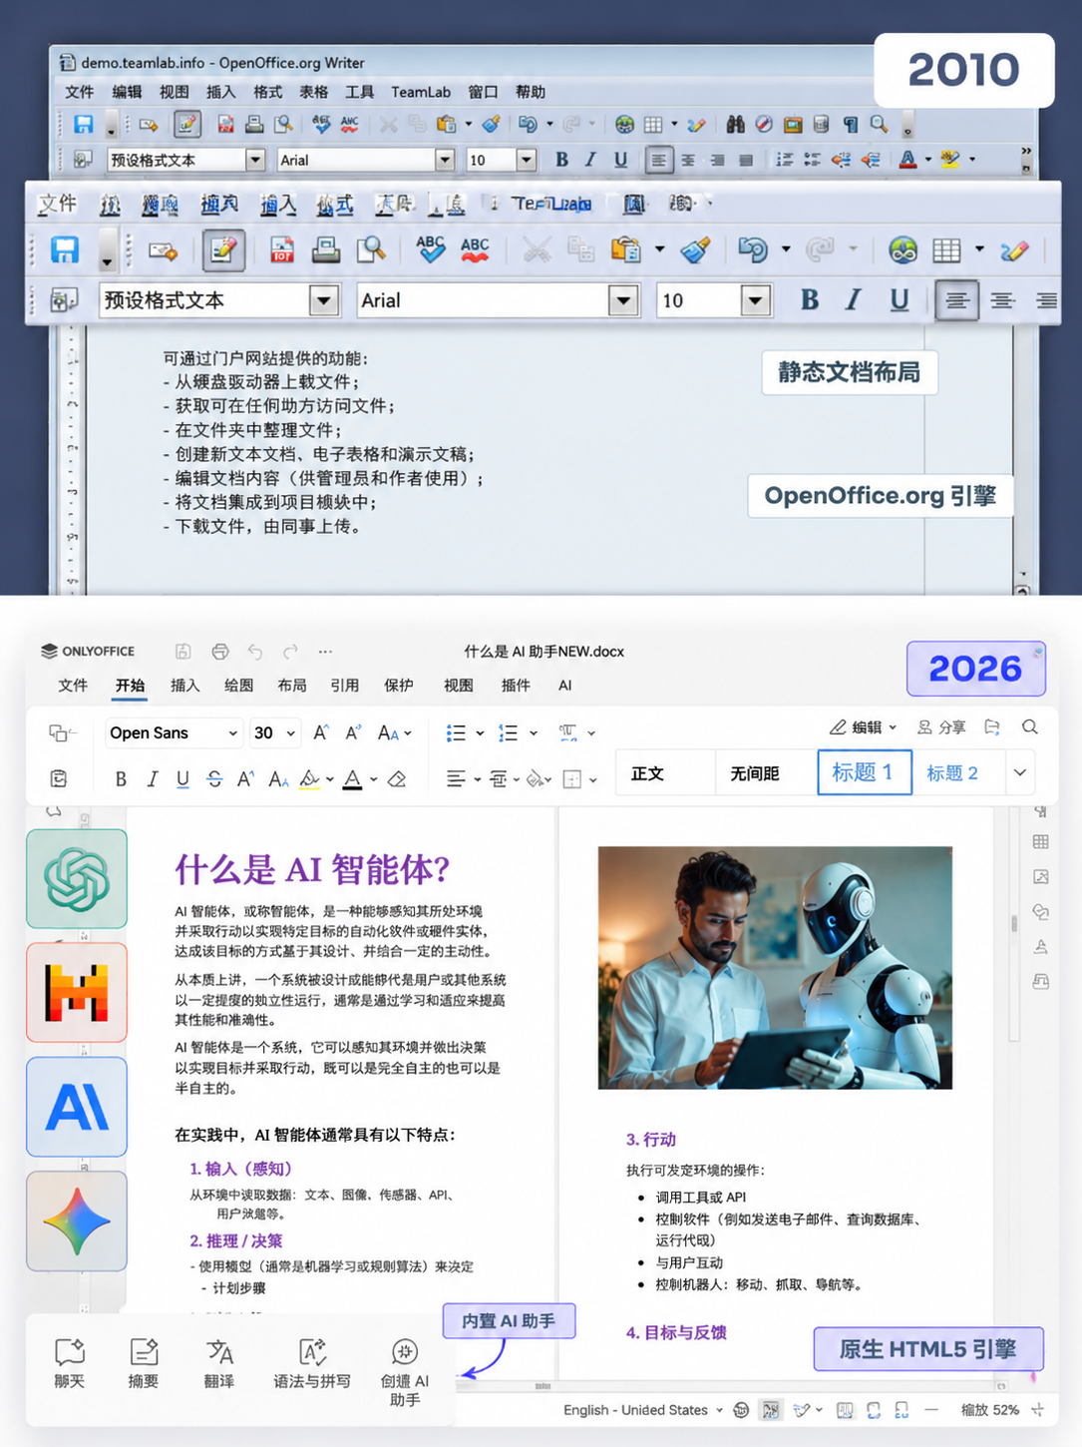The width and height of the screenshot is (1082, 1447).
Task: Apply the 标题 1 heading style
Action: tap(865, 772)
